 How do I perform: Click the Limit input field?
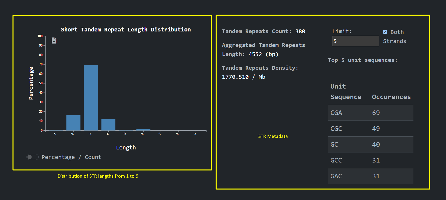(x=355, y=41)
